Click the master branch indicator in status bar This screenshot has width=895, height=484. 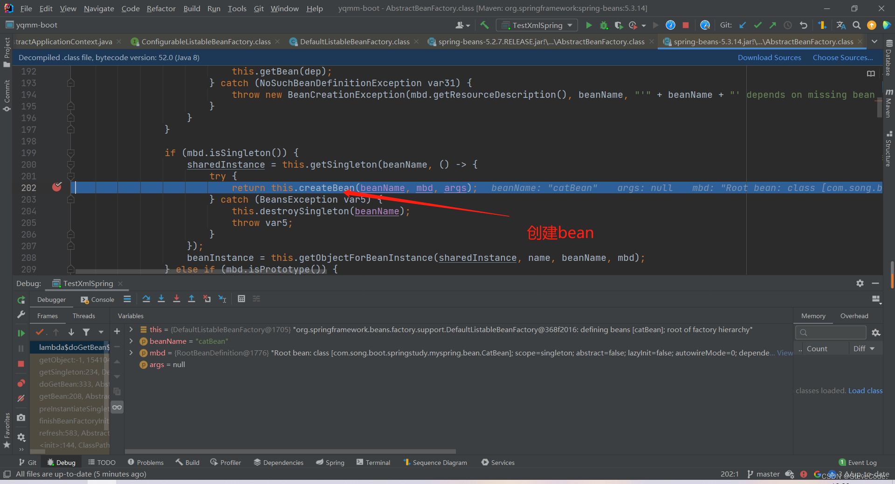click(x=763, y=474)
